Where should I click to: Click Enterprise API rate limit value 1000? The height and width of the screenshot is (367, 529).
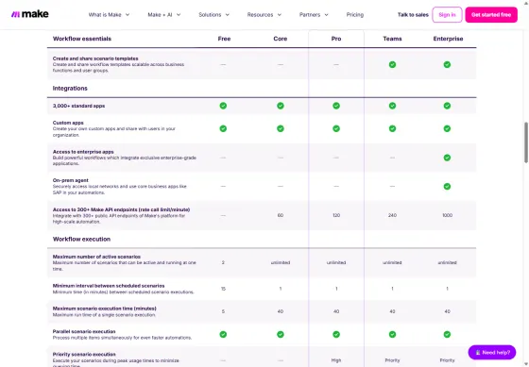[x=448, y=215]
